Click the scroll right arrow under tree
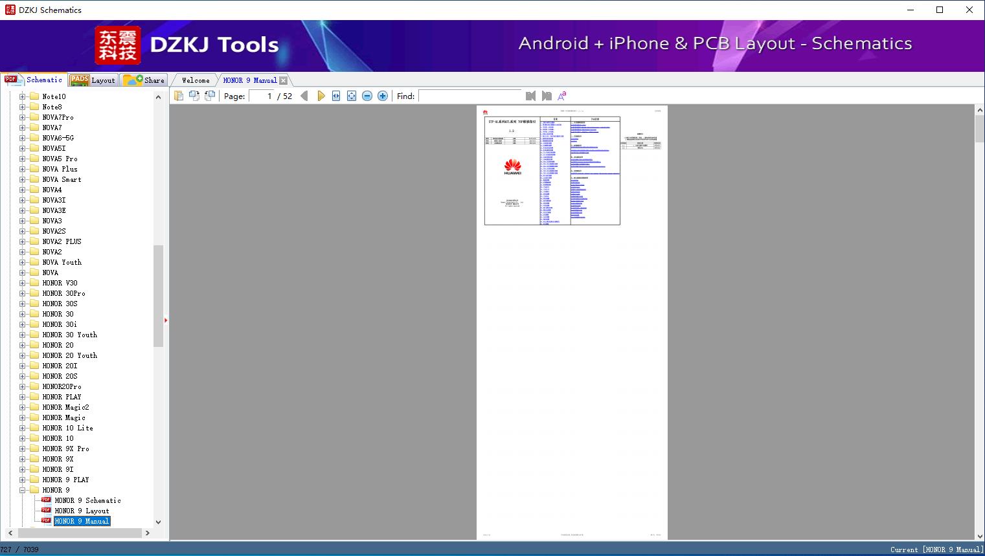The image size is (985, 556). [x=148, y=533]
